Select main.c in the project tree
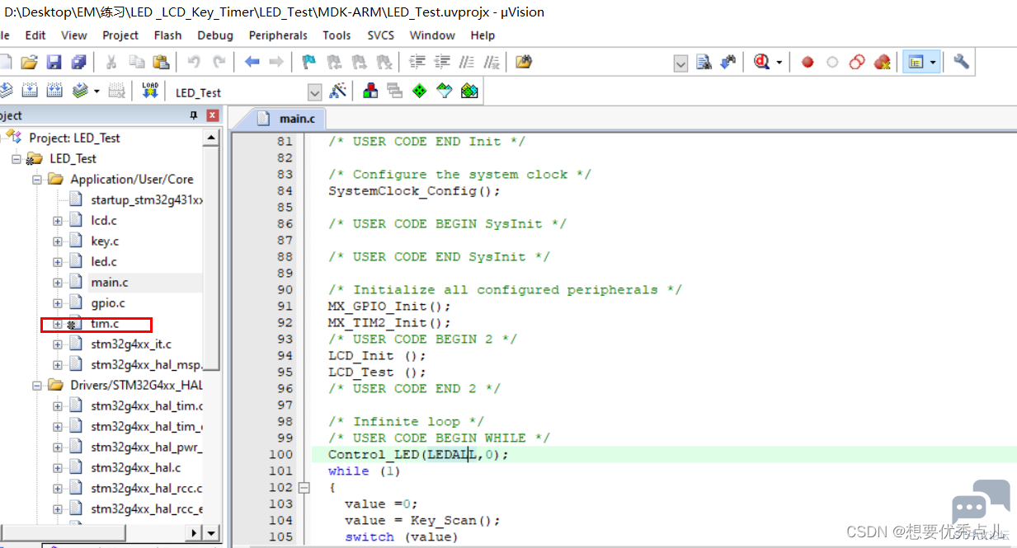This screenshot has width=1017, height=548. point(110,282)
